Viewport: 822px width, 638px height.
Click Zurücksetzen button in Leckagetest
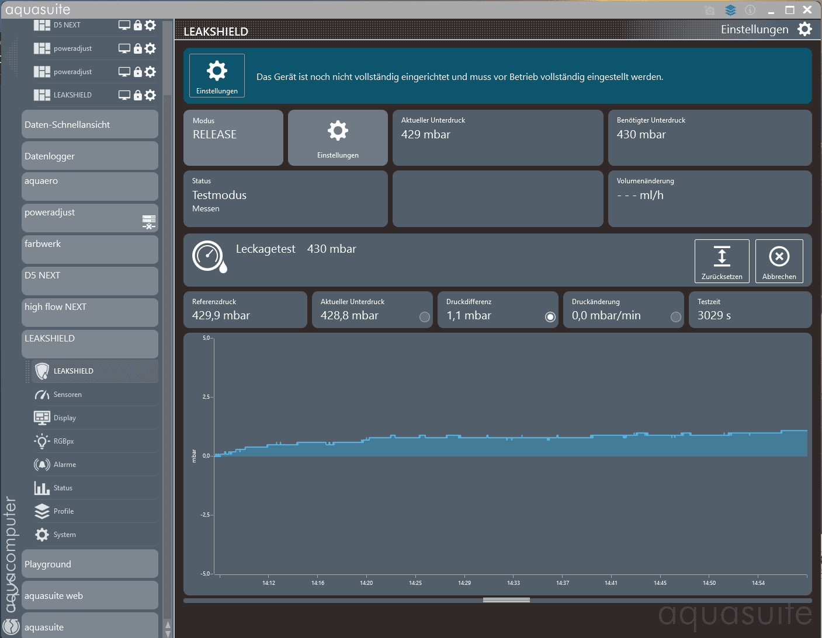click(722, 261)
